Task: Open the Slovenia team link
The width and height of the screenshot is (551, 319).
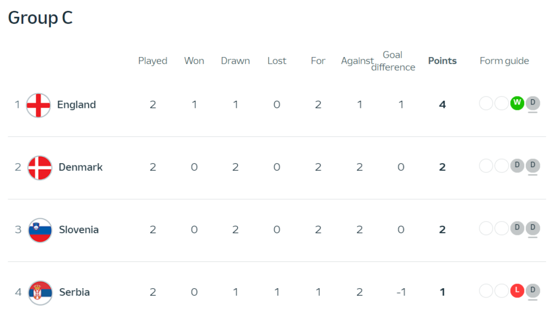Action: [x=79, y=230]
